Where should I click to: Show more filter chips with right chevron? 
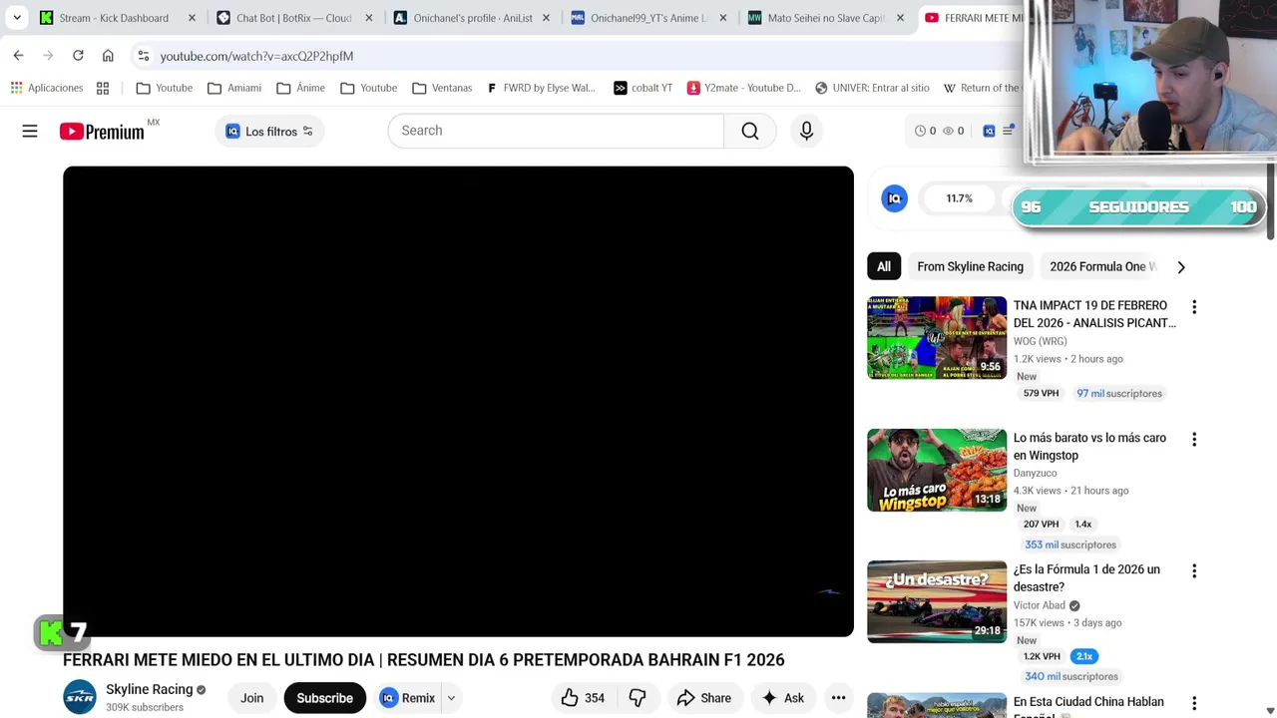click(x=1181, y=267)
